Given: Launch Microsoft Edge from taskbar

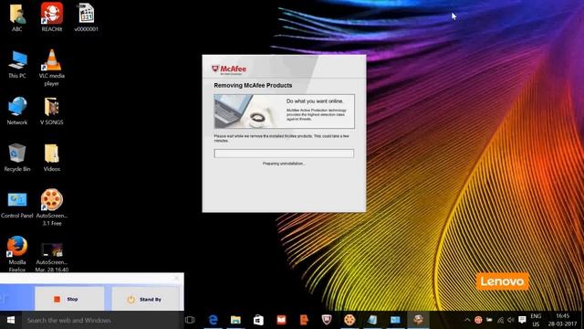Looking at the screenshot, I should (213, 320).
